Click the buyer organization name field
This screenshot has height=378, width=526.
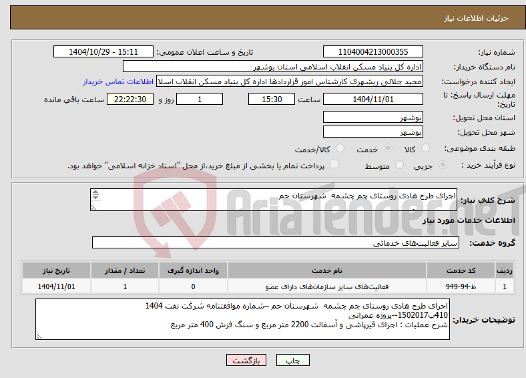pyautogui.click(x=273, y=67)
